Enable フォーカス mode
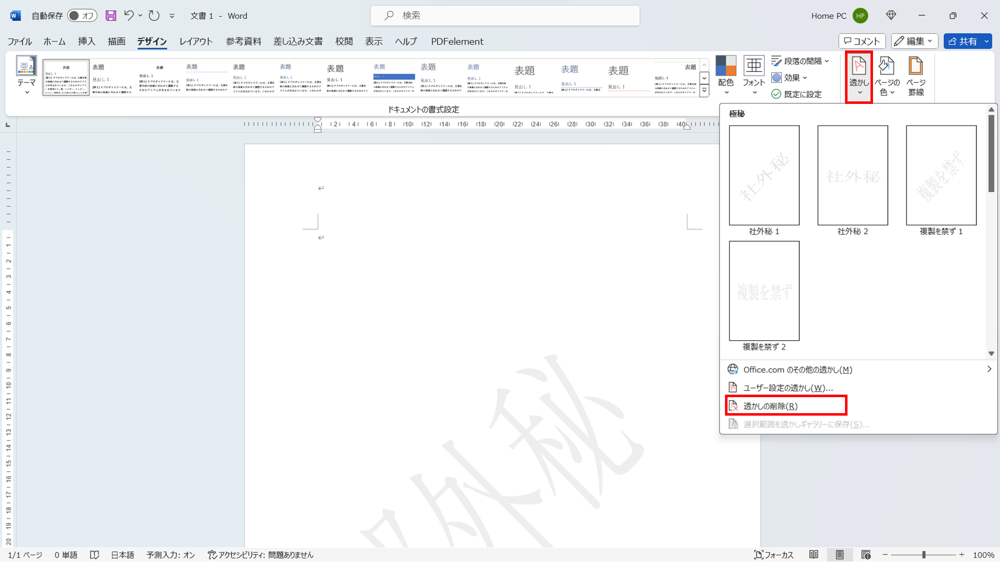Screen dimensions: 1000x562 pyautogui.click(x=773, y=555)
